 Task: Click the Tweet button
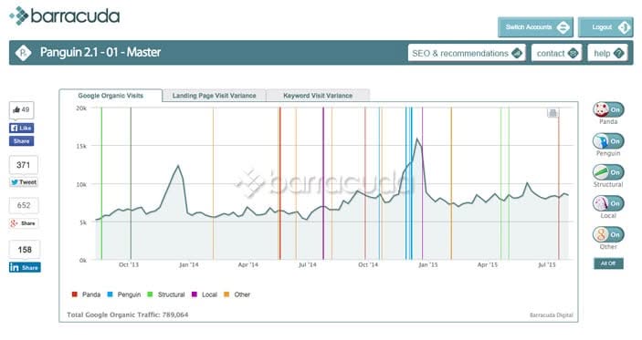pos(24,182)
